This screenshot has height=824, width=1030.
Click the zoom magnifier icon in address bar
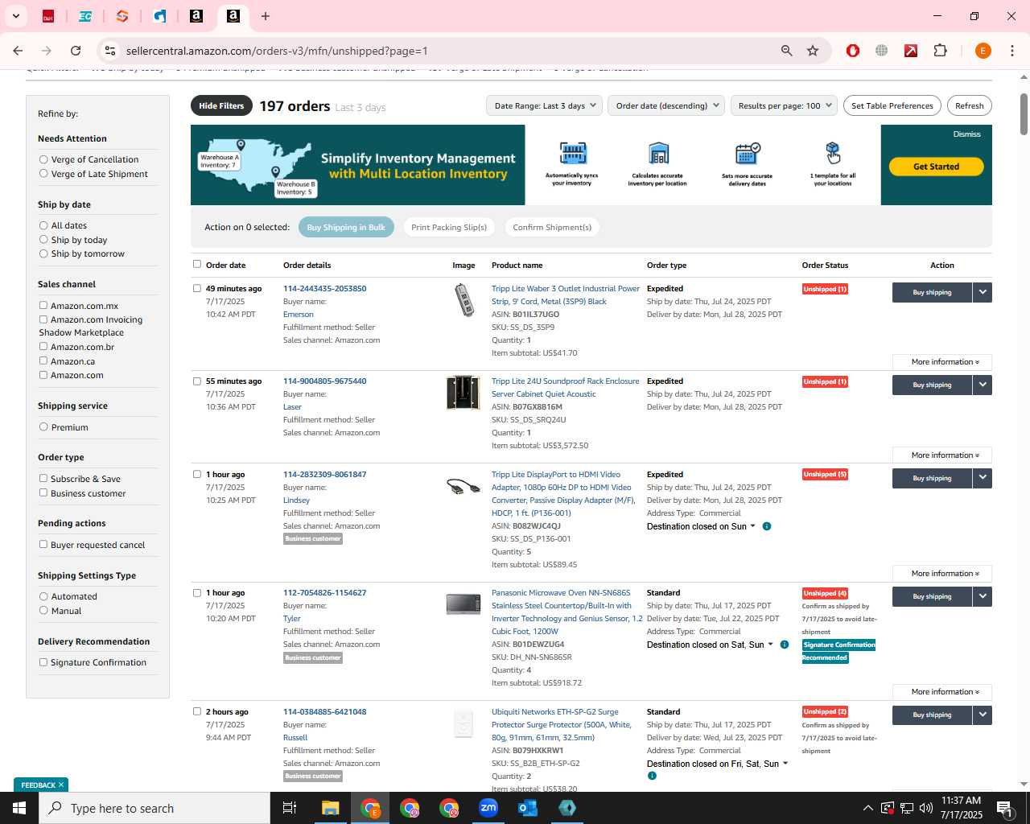tap(786, 51)
